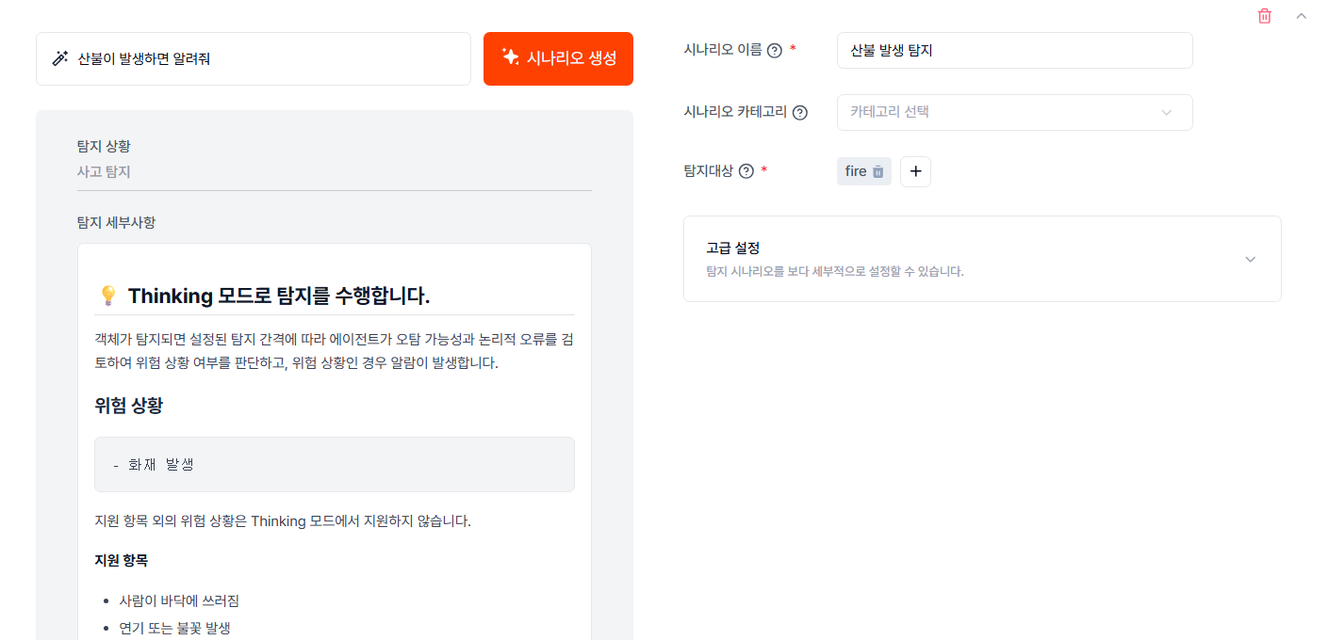Image resolution: width=1328 pixels, height=640 pixels.
Task: Click the lightbulb icon in Thinking 모드 heading
Action: pyautogui.click(x=107, y=296)
